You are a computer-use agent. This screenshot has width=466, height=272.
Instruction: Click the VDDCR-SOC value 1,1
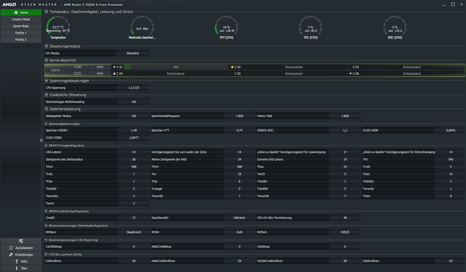click(345, 130)
